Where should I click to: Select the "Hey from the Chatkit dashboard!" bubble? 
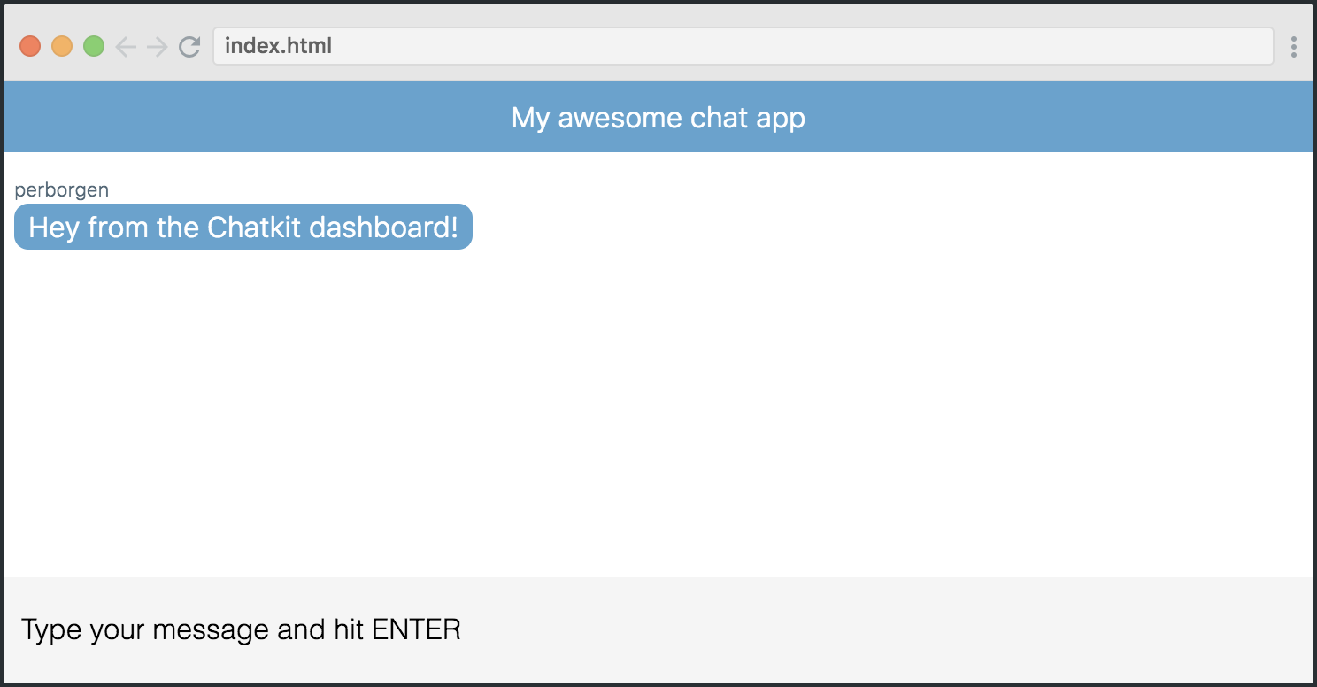pos(243,227)
